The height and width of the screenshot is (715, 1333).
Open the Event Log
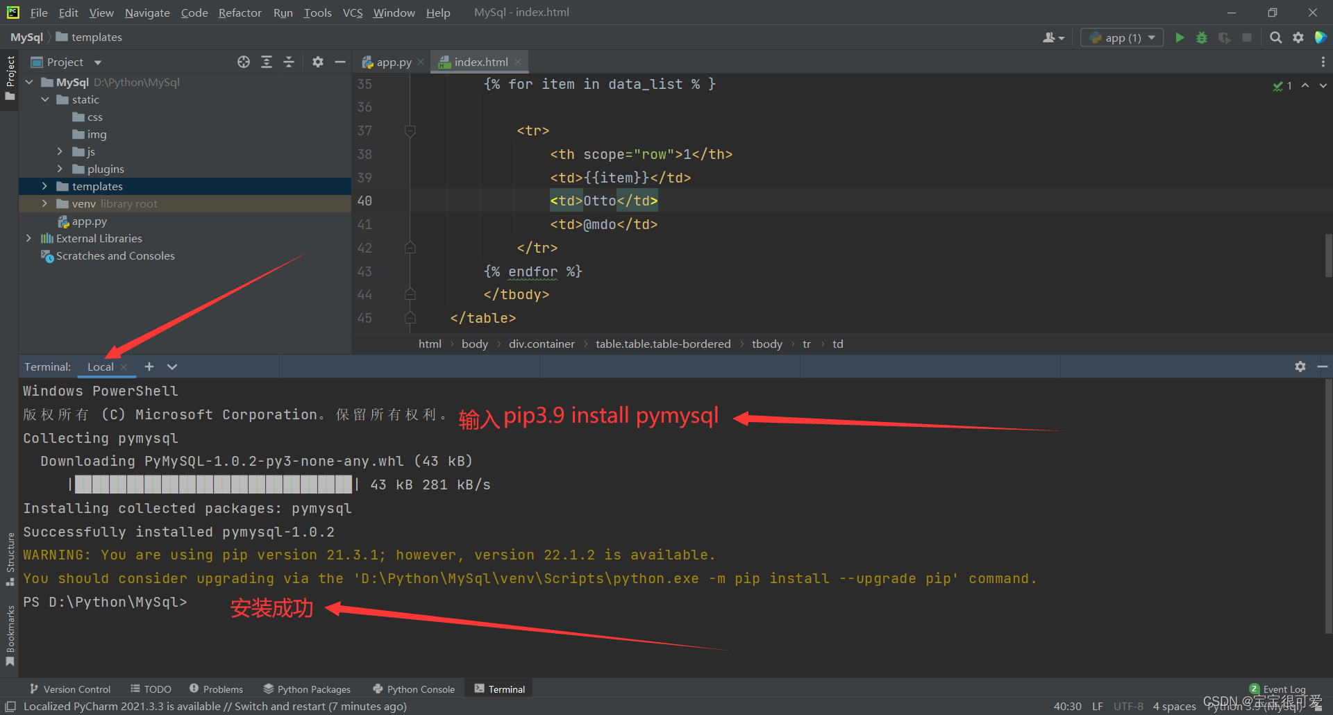coord(1277,689)
